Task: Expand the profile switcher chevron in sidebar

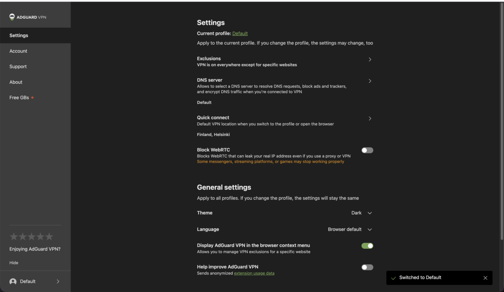Action: [58, 282]
